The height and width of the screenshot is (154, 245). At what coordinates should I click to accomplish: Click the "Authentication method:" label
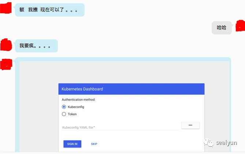point(78,100)
